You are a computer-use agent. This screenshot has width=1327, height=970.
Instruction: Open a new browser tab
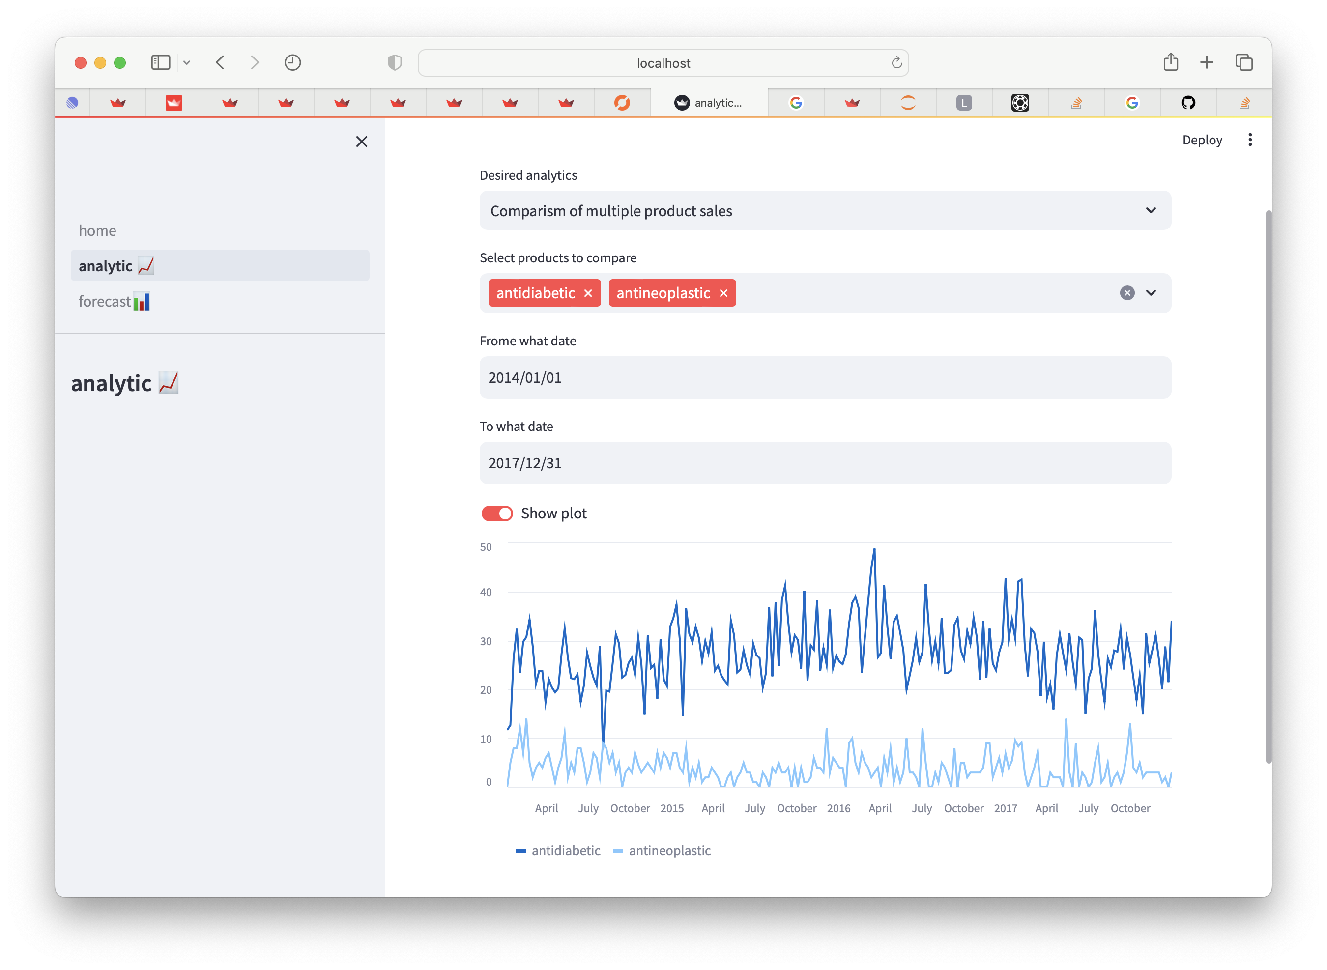pyautogui.click(x=1206, y=62)
